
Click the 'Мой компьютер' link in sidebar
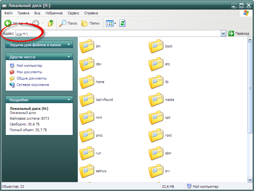(x=29, y=66)
